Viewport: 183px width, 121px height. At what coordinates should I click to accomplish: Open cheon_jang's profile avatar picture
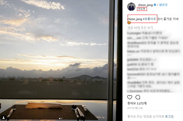click(131, 7)
